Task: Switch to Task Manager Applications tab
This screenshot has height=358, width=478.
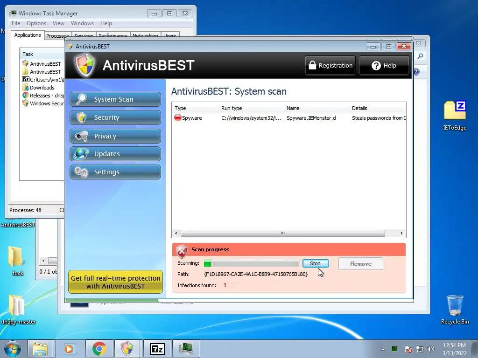Action: 28,35
